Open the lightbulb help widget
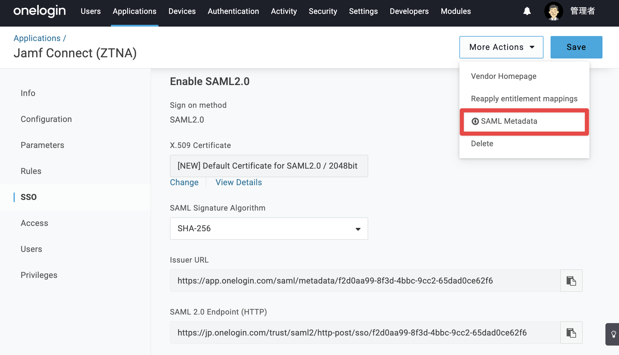The width and height of the screenshot is (619, 355). (613, 334)
